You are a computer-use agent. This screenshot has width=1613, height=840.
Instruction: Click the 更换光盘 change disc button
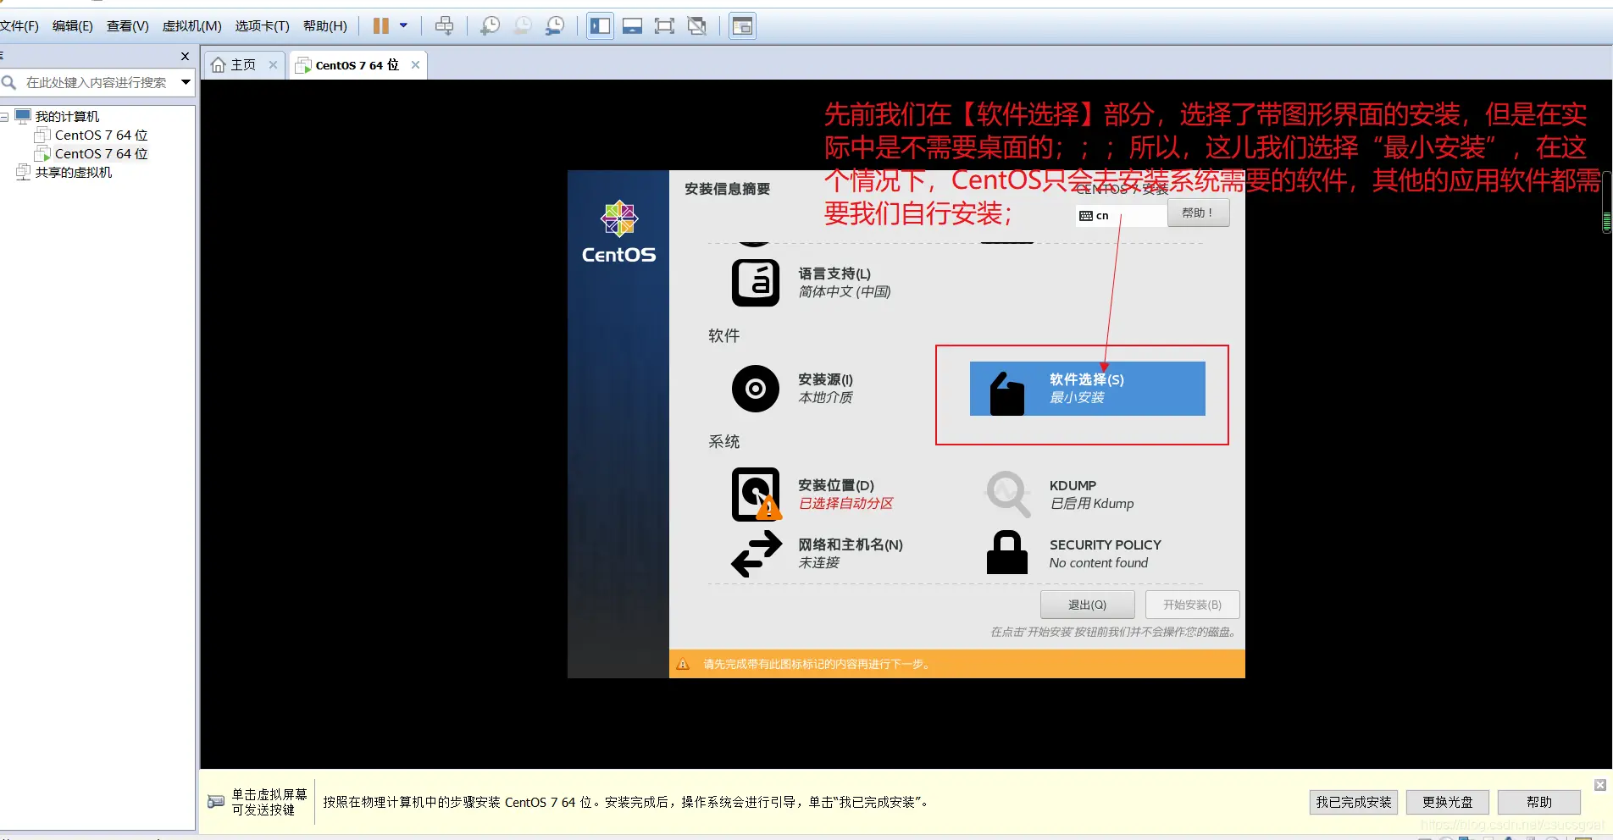[1448, 802]
